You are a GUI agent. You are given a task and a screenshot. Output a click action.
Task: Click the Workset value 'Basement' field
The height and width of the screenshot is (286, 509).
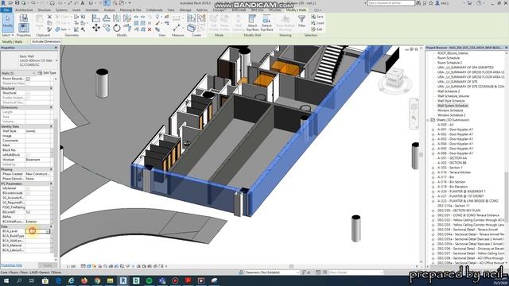click(x=37, y=160)
